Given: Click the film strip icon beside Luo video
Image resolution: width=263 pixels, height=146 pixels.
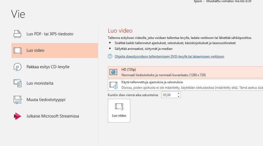Looking at the screenshot, I should [18, 50].
